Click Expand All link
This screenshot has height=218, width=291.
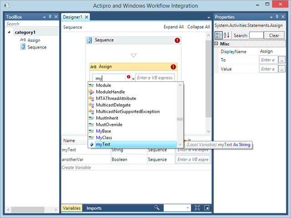tap(174, 27)
